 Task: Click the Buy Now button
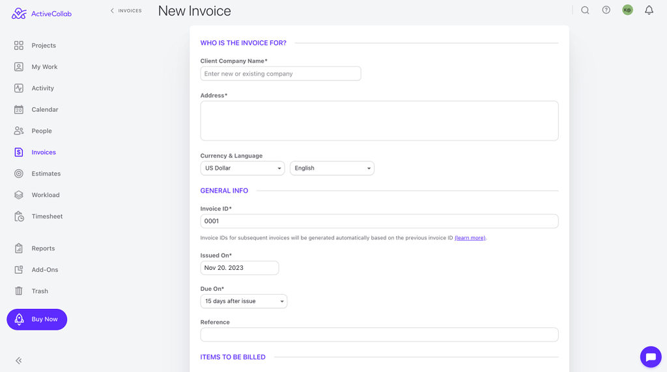coord(37,319)
